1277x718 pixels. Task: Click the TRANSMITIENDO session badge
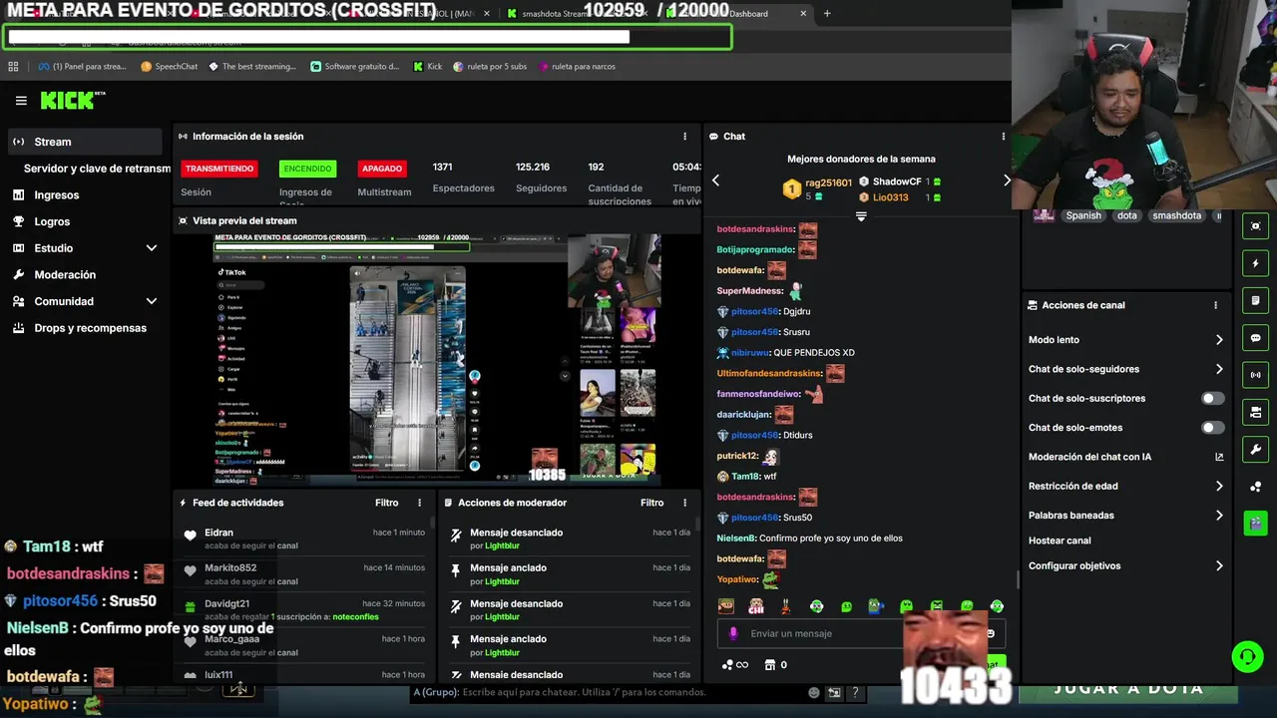[219, 169]
